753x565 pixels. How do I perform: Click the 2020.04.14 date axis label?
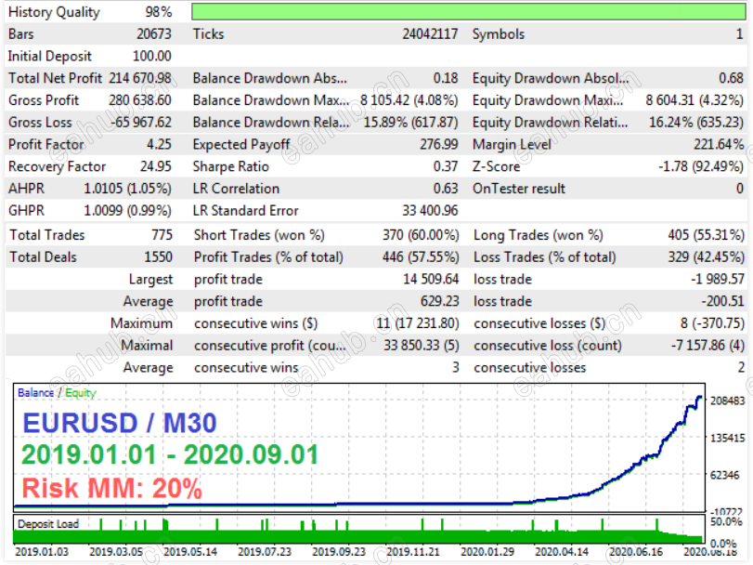[562, 552]
